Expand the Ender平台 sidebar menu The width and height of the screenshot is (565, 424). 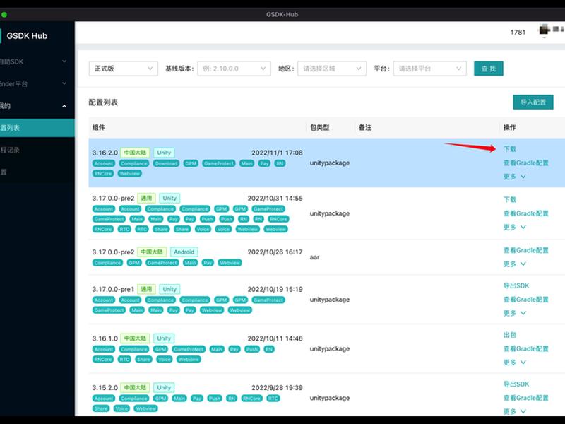click(37, 83)
